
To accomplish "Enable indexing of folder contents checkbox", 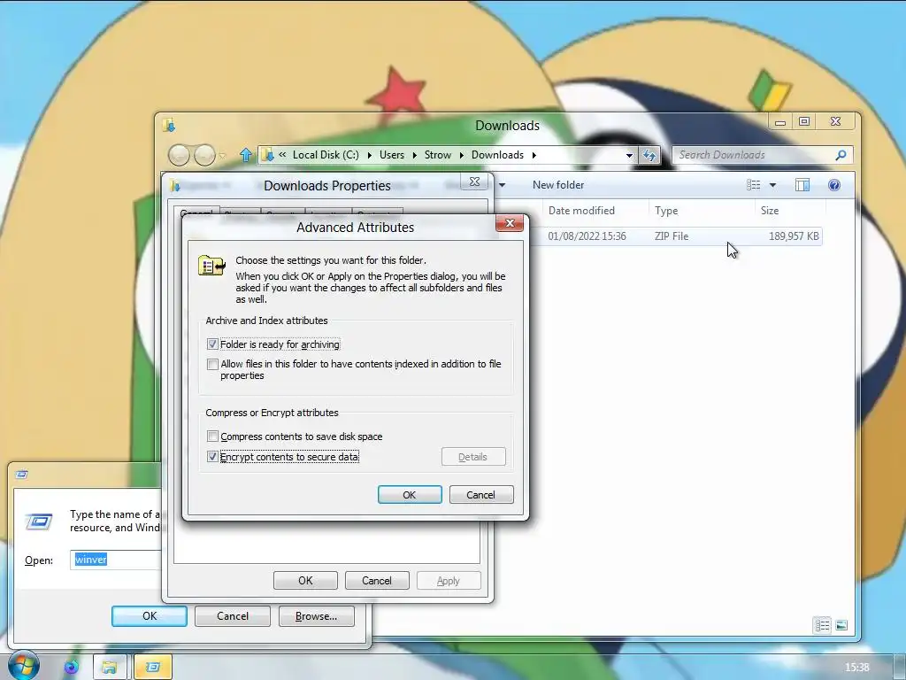I will [212, 364].
